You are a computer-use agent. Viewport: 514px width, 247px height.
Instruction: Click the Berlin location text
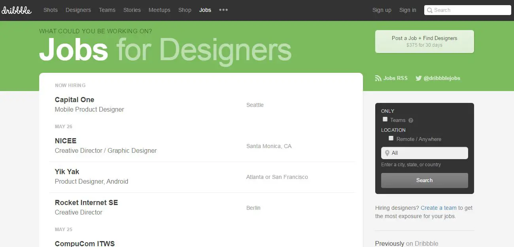[253, 208]
